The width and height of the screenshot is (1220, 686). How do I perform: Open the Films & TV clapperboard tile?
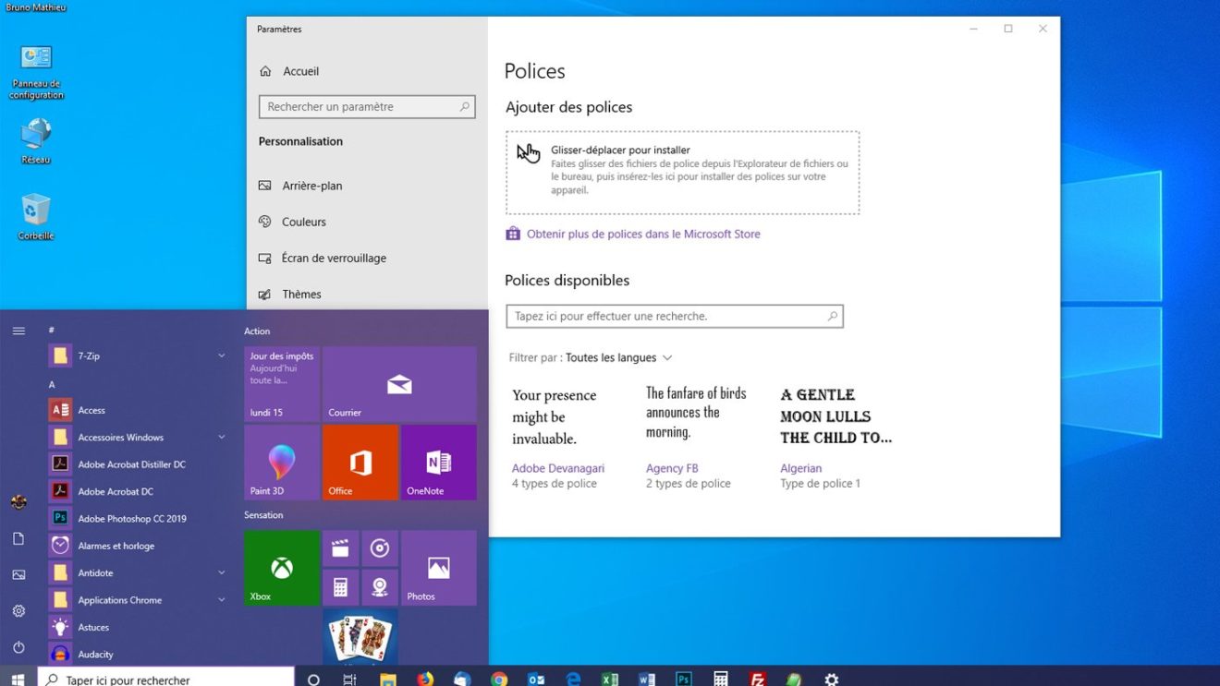pos(340,548)
